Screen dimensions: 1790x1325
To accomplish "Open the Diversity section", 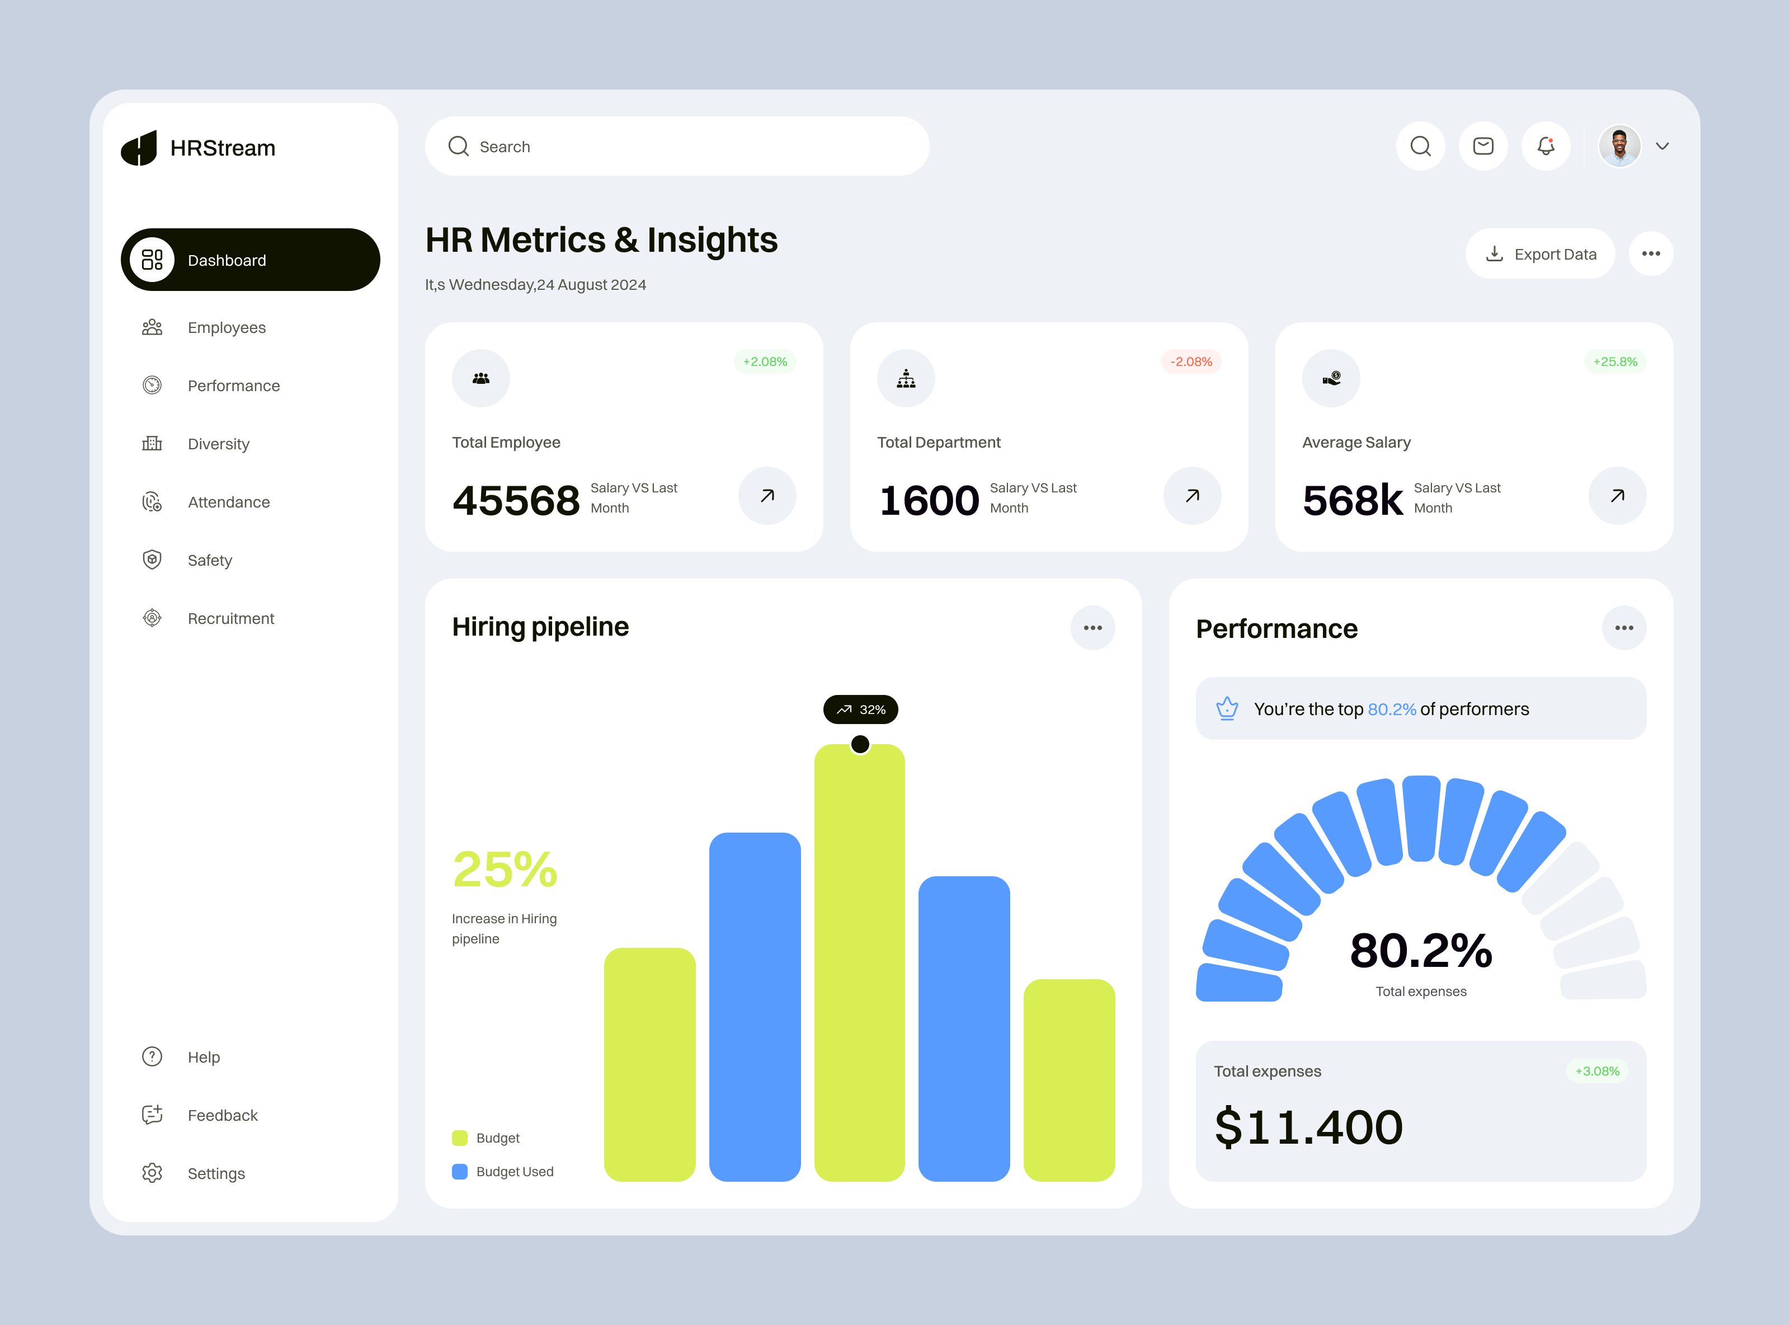I will pyautogui.click(x=218, y=444).
